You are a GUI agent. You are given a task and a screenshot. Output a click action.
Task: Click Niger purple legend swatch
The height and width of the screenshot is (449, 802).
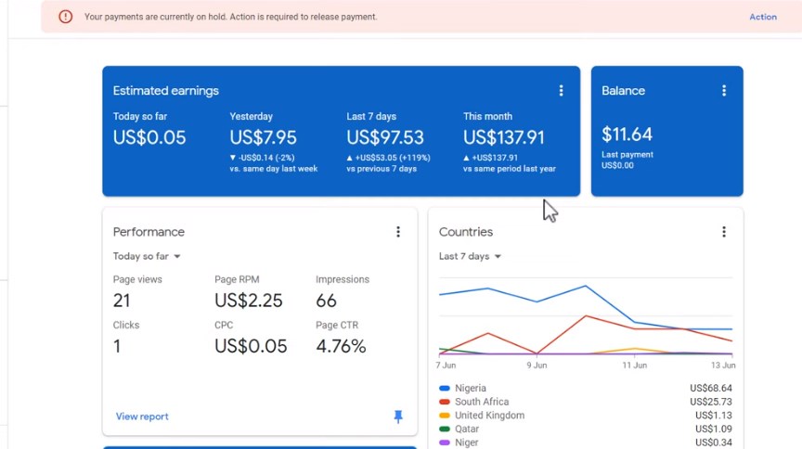445,443
